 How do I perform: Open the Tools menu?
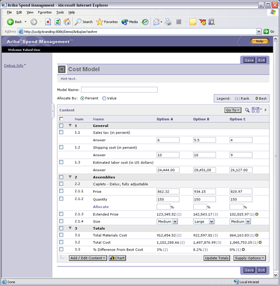[60, 12]
